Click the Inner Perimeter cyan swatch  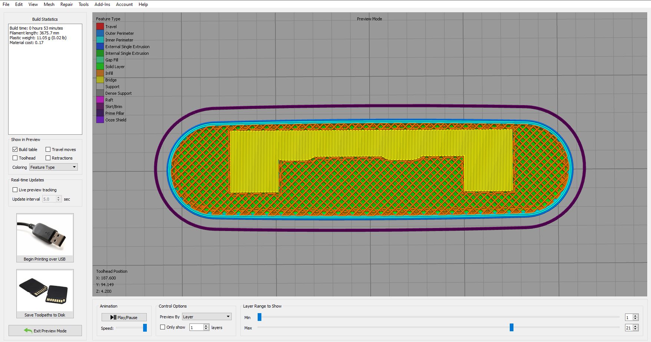click(x=100, y=40)
